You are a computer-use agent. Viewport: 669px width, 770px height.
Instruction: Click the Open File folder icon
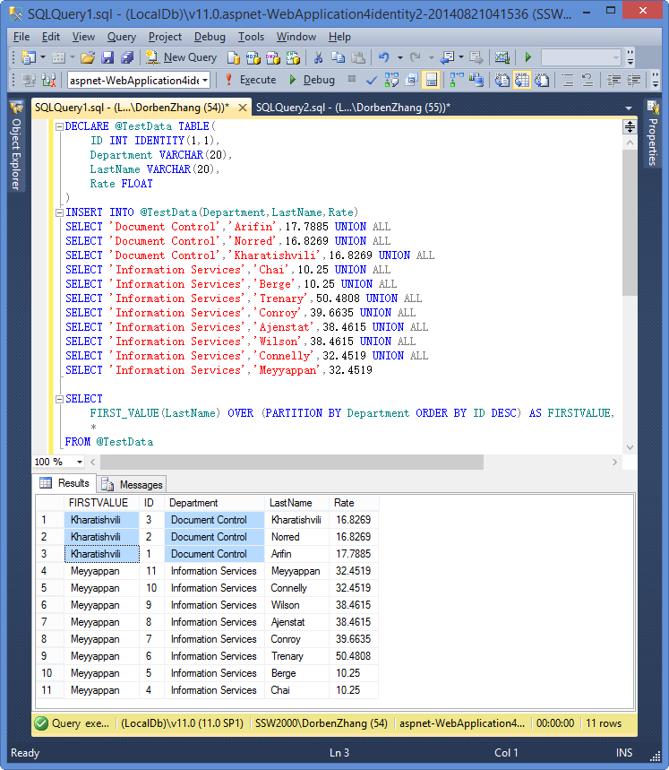88,57
